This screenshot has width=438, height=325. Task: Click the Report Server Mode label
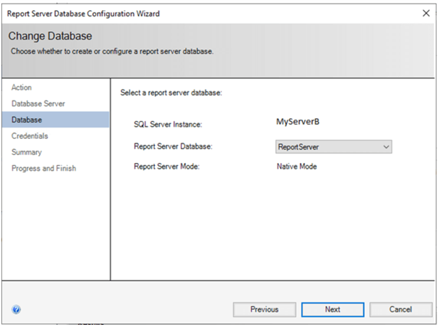[167, 167]
